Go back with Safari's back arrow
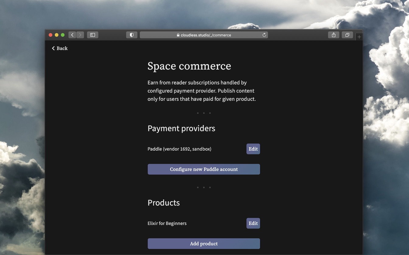This screenshot has width=409, height=255. coord(72,35)
